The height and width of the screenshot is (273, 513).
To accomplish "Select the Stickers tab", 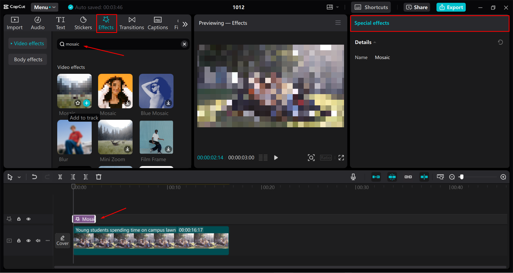I will [x=83, y=24].
